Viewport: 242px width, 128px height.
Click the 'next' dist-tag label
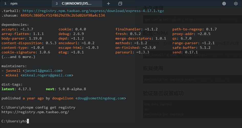coord(50,89)
